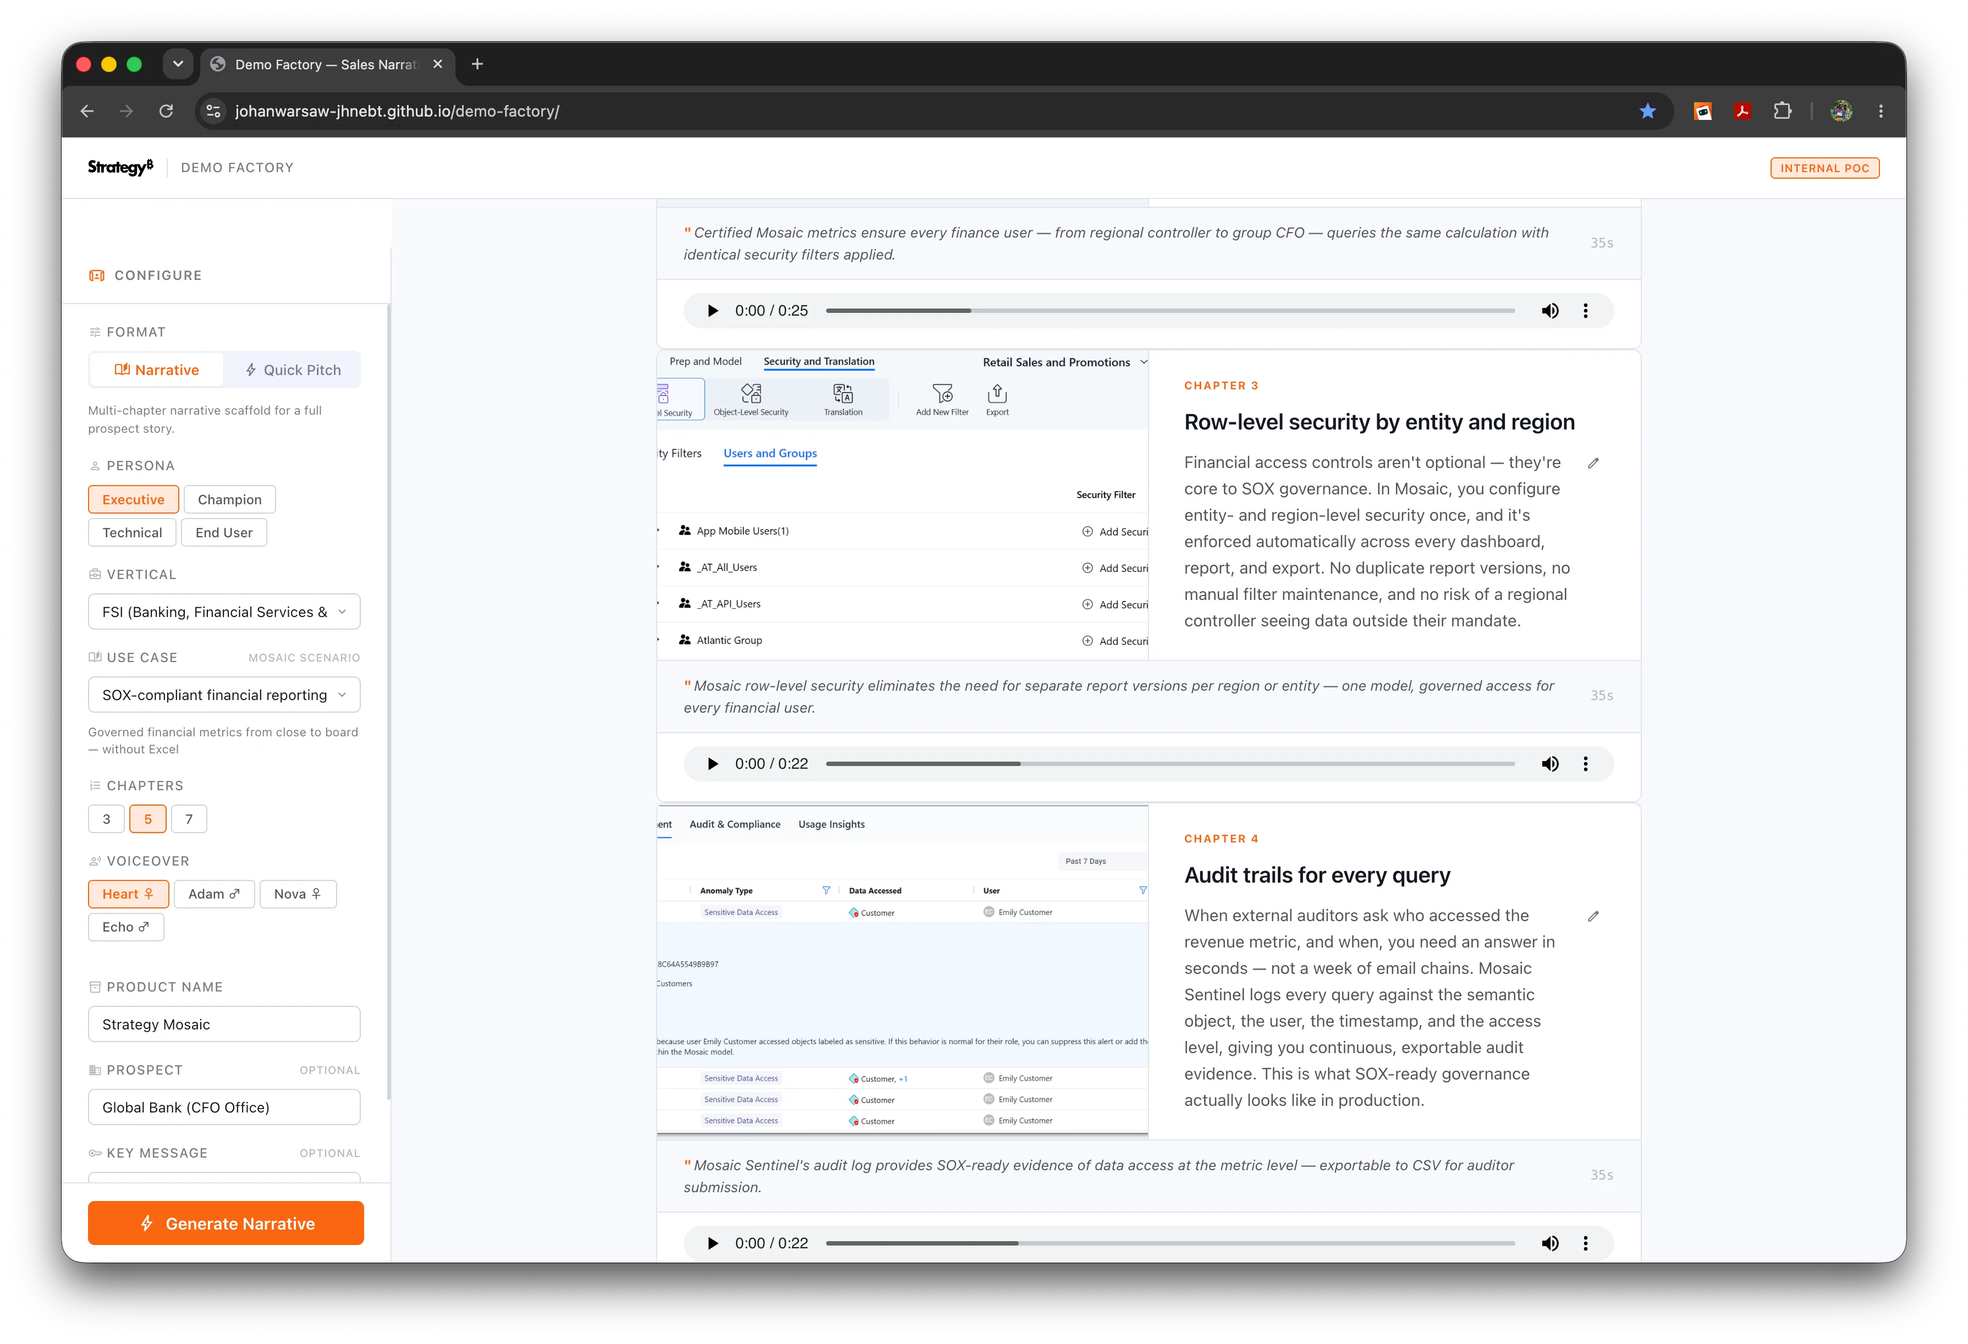This screenshot has height=1344, width=1968.
Task: Select the Narrative format
Action: point(157,370)
